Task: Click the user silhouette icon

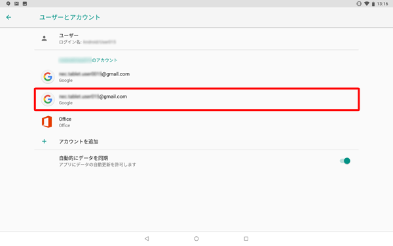Action: pos(44,39)
